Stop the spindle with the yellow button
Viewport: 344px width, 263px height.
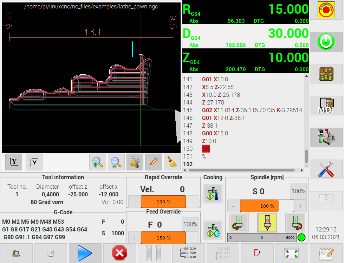[x=267, y=223]
